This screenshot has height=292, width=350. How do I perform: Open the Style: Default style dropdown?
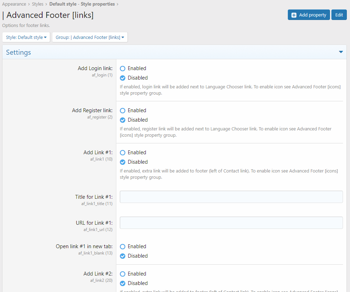click(26, 37)
